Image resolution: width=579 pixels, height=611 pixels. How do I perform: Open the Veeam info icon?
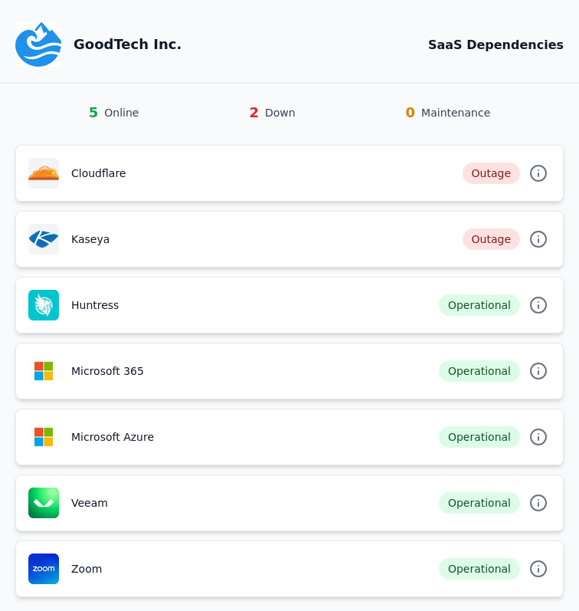[538, 503]
